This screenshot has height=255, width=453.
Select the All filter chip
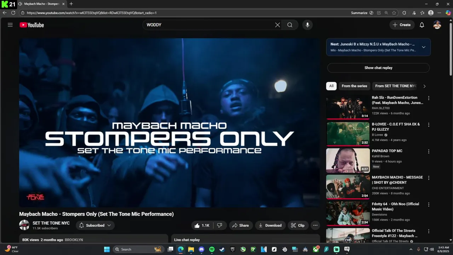click(x=331, y=86)
